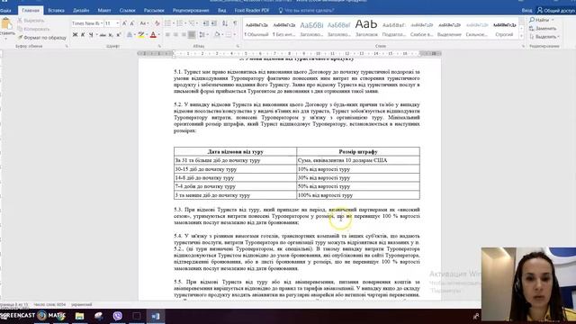Apply yellow text highlight color
The width and height of the screenshot is (576, 324).
(x=140, y=35)
